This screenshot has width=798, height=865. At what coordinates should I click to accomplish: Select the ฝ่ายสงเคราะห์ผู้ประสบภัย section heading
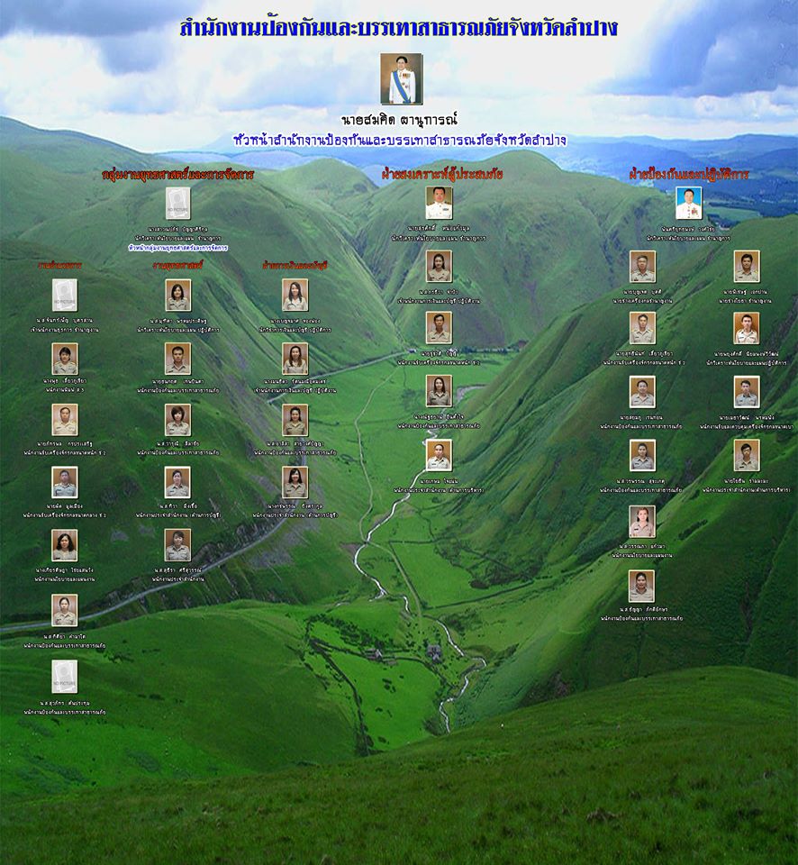[x=441, y=173]
